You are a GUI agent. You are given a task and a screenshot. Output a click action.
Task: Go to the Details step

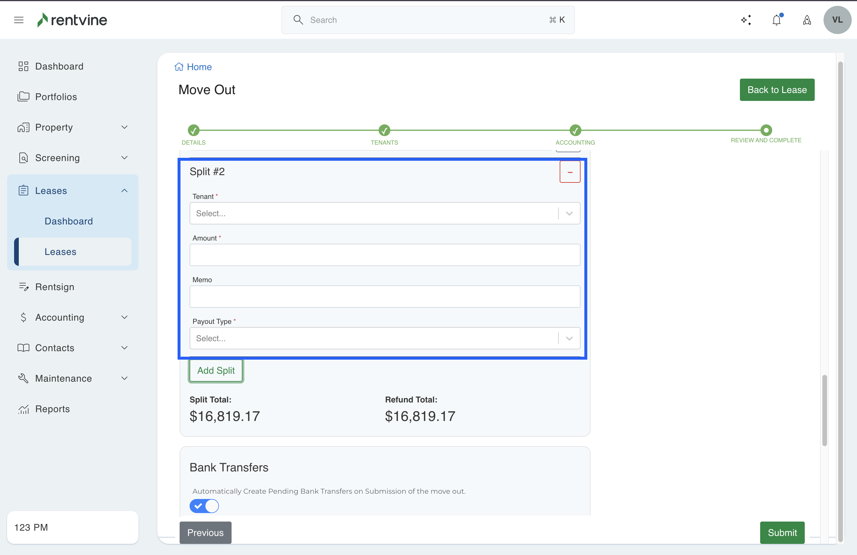(193, 130)
